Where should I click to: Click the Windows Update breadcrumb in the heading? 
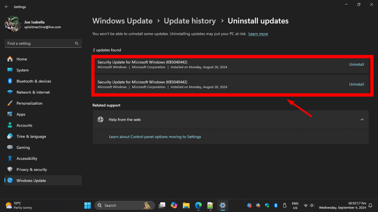pyautogui.click(x=123, y=21)
